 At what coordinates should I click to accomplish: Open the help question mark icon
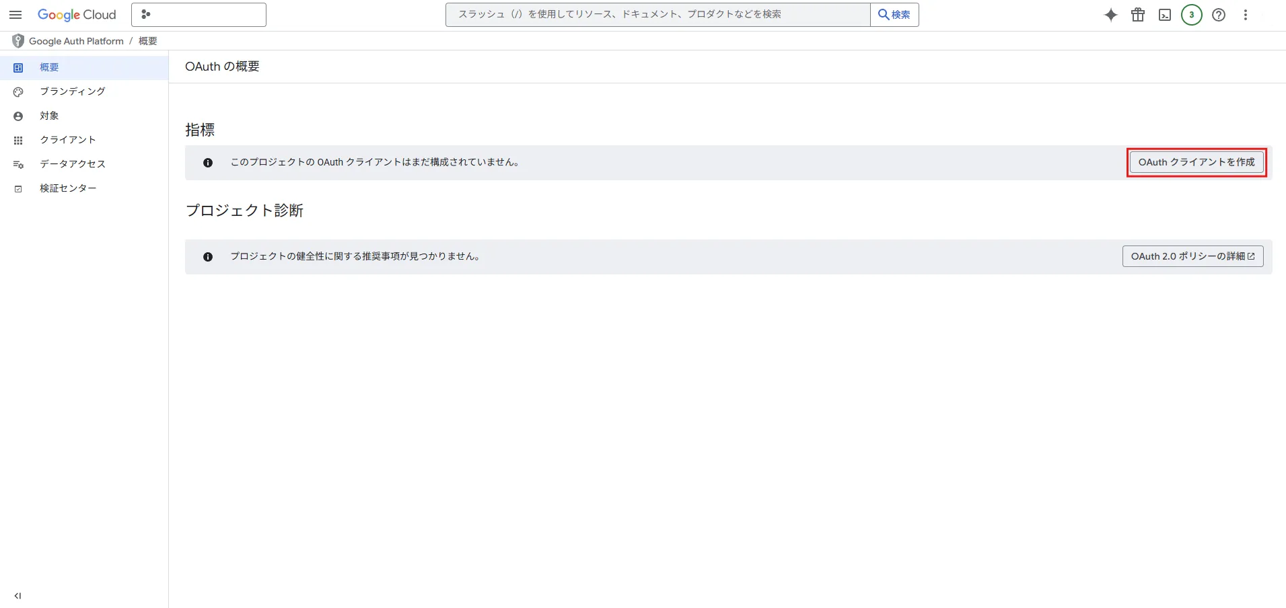pos(1219,15)
